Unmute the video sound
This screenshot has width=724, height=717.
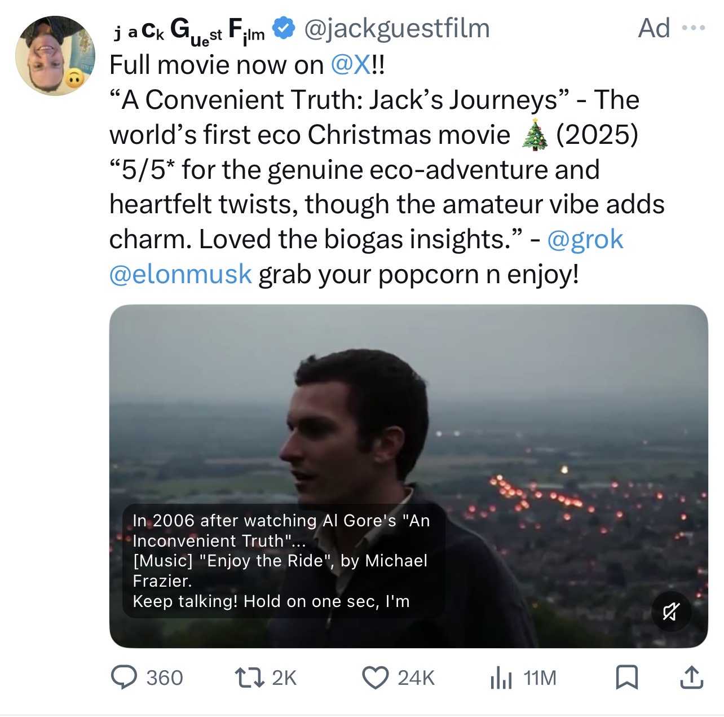pyautogui.click(x=671, y=612)
